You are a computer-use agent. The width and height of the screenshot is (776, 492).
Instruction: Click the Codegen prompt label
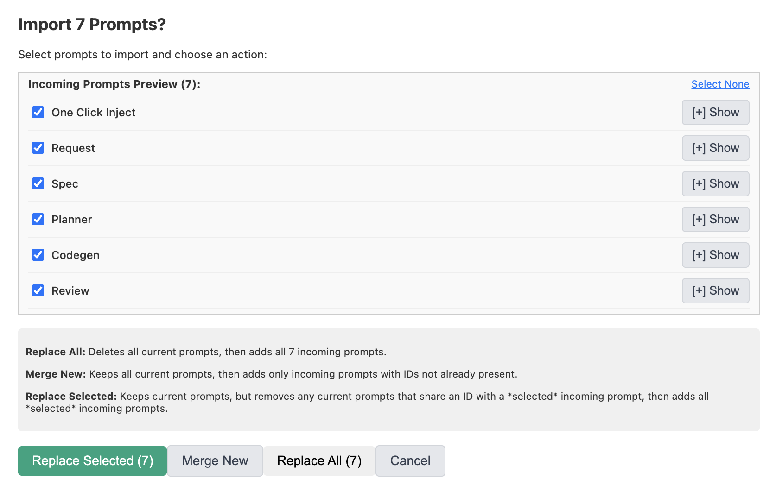tap(76, 255)
